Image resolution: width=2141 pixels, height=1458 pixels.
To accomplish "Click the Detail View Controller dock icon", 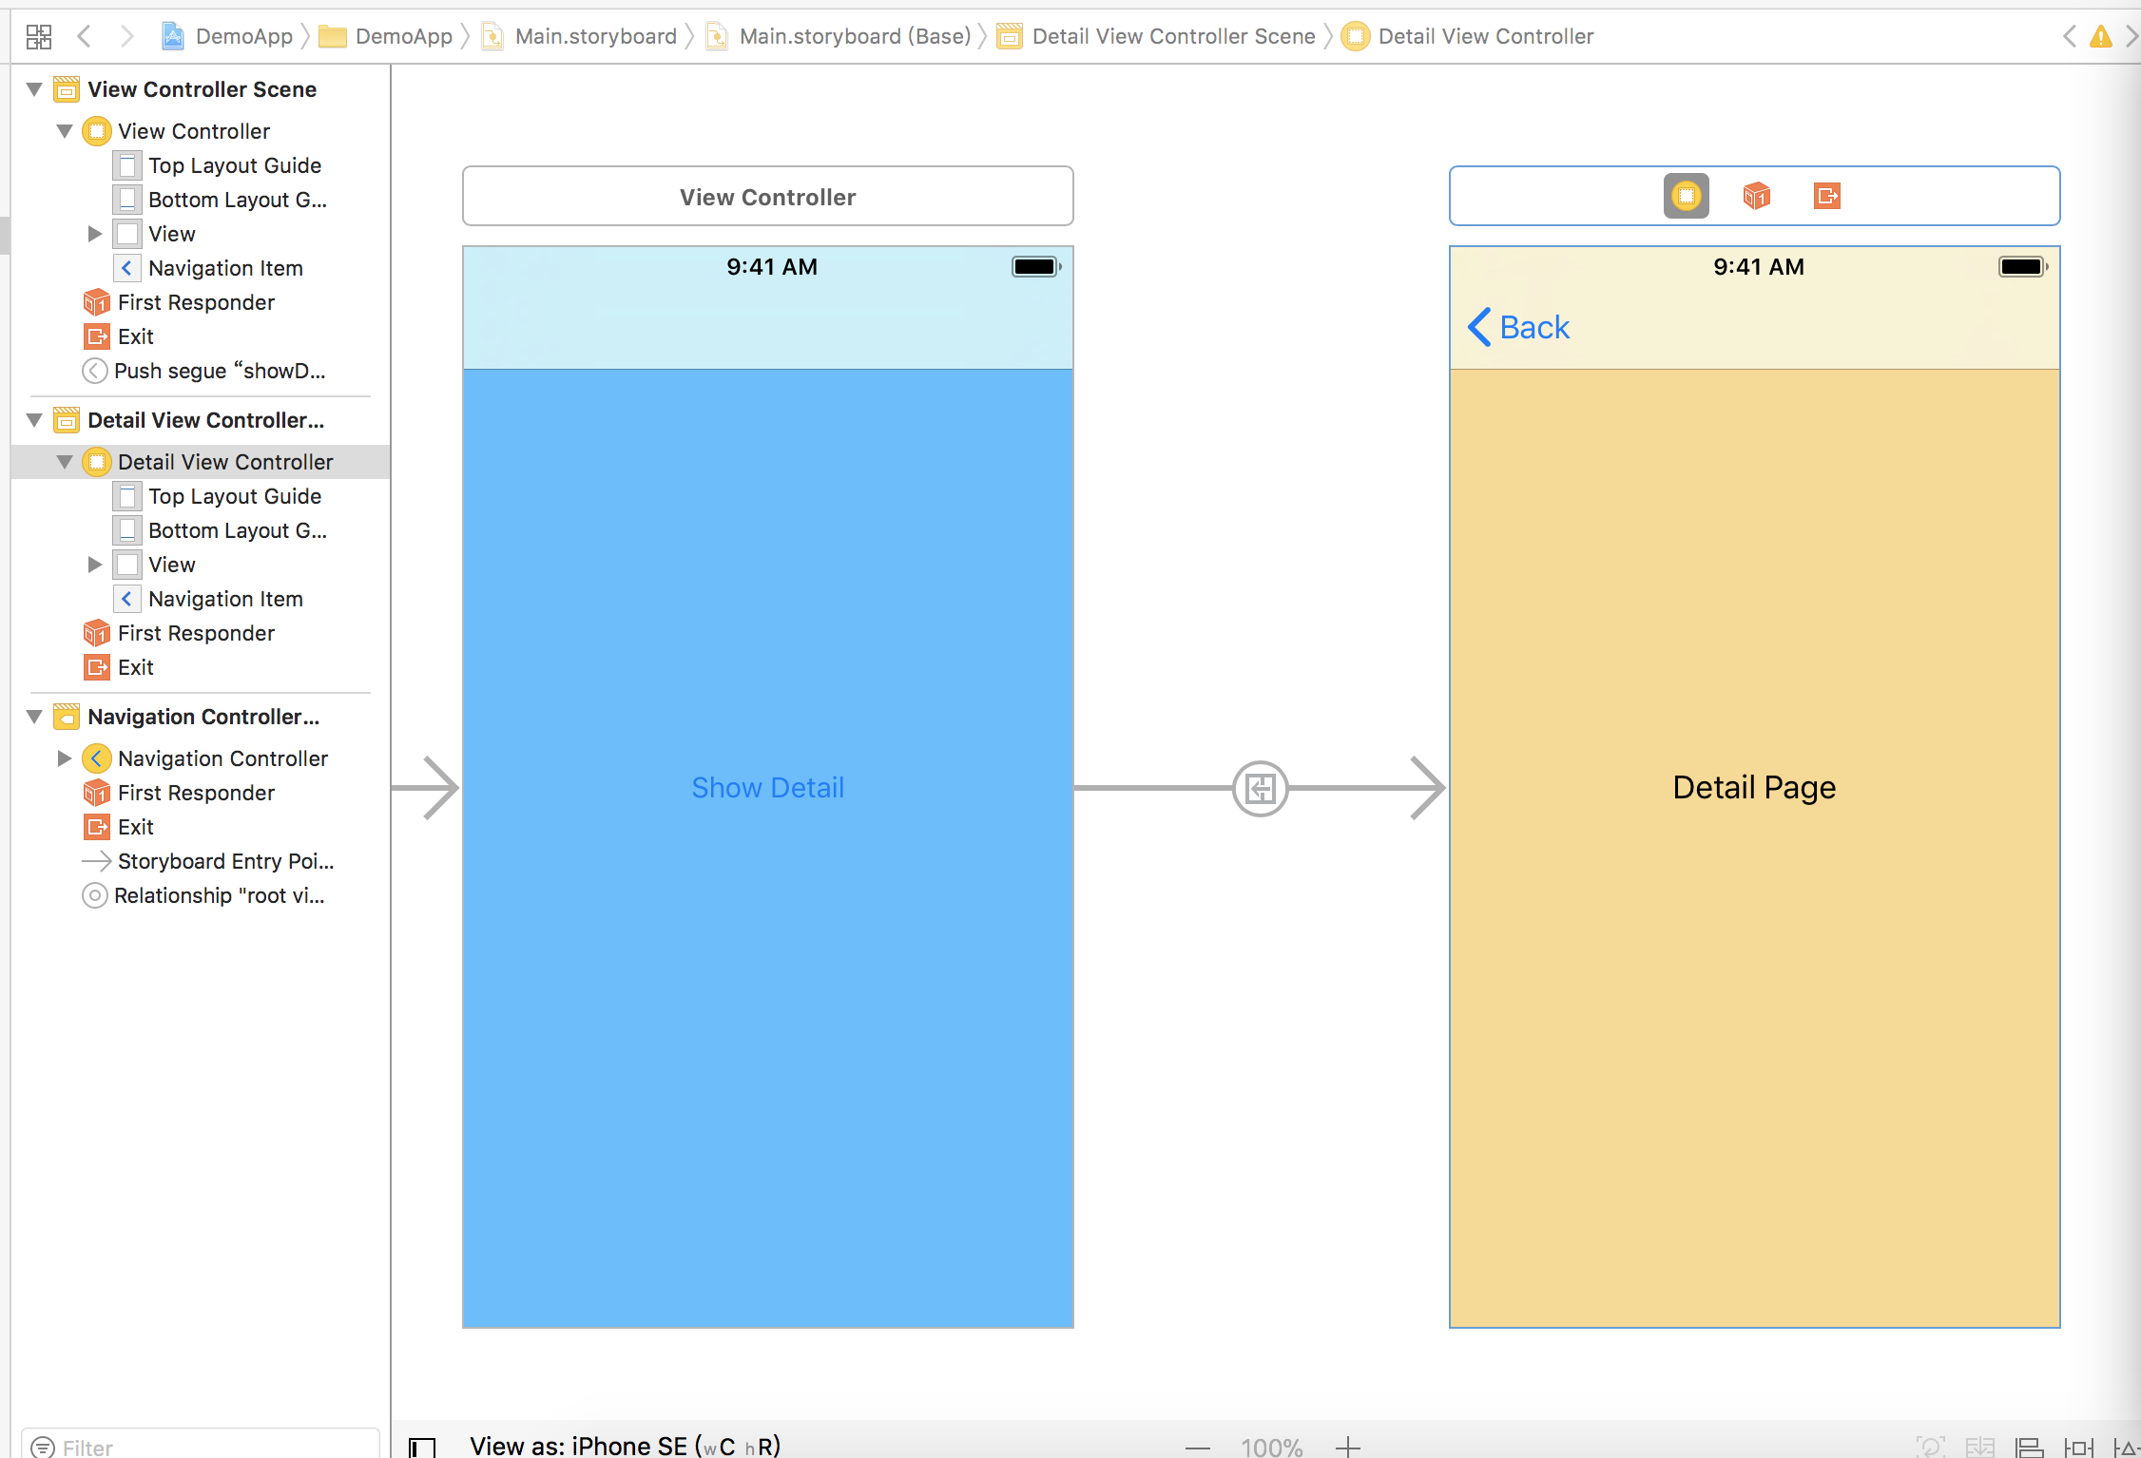I will click(1686, 196).
